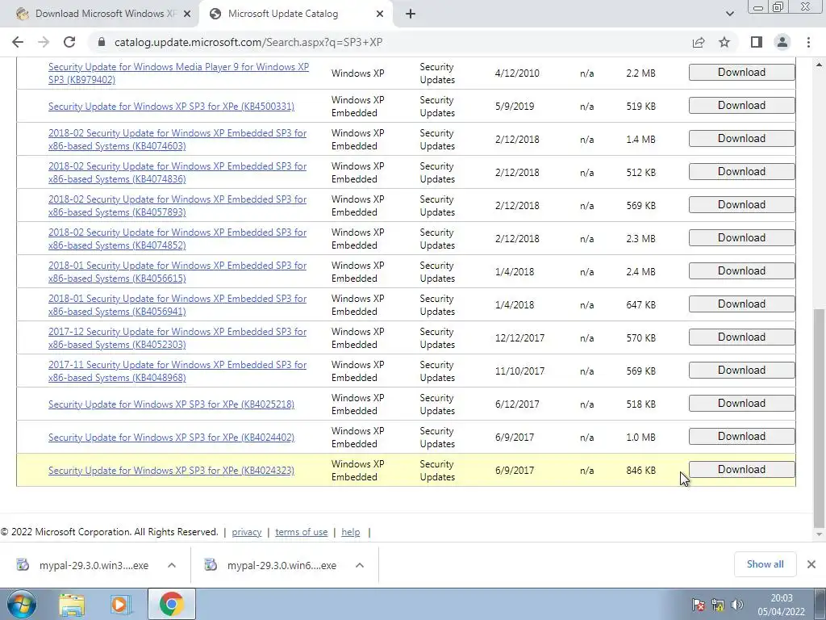
Task: Download highlighted KB4024323 846 KB update
Action: click(742, 470)
